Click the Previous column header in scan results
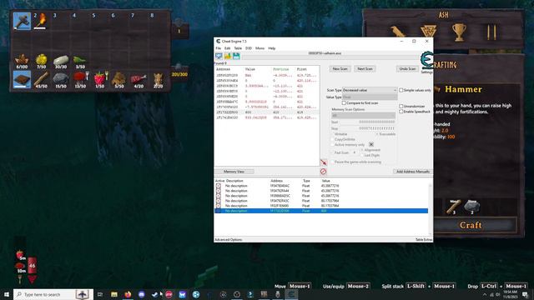 point(281,69)
